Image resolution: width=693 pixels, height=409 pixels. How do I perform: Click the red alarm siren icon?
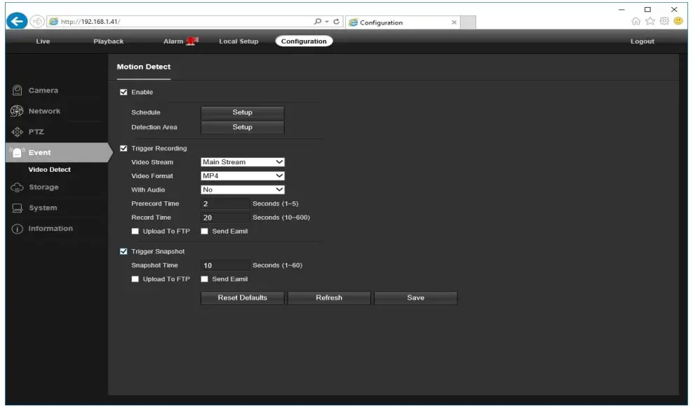click(191, 41)
